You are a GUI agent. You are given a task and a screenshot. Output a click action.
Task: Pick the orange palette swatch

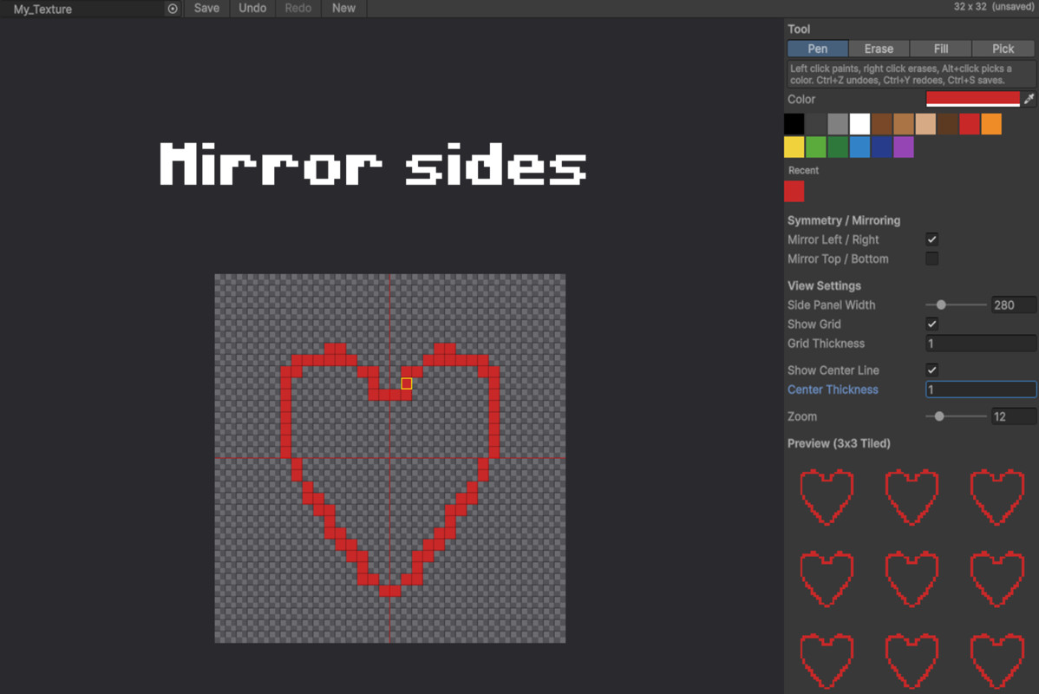click(991, 124)
